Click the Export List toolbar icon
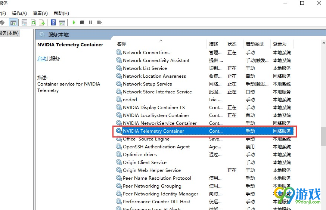The width and height of the screenshot is (326, 210). (x=42, y=22)
